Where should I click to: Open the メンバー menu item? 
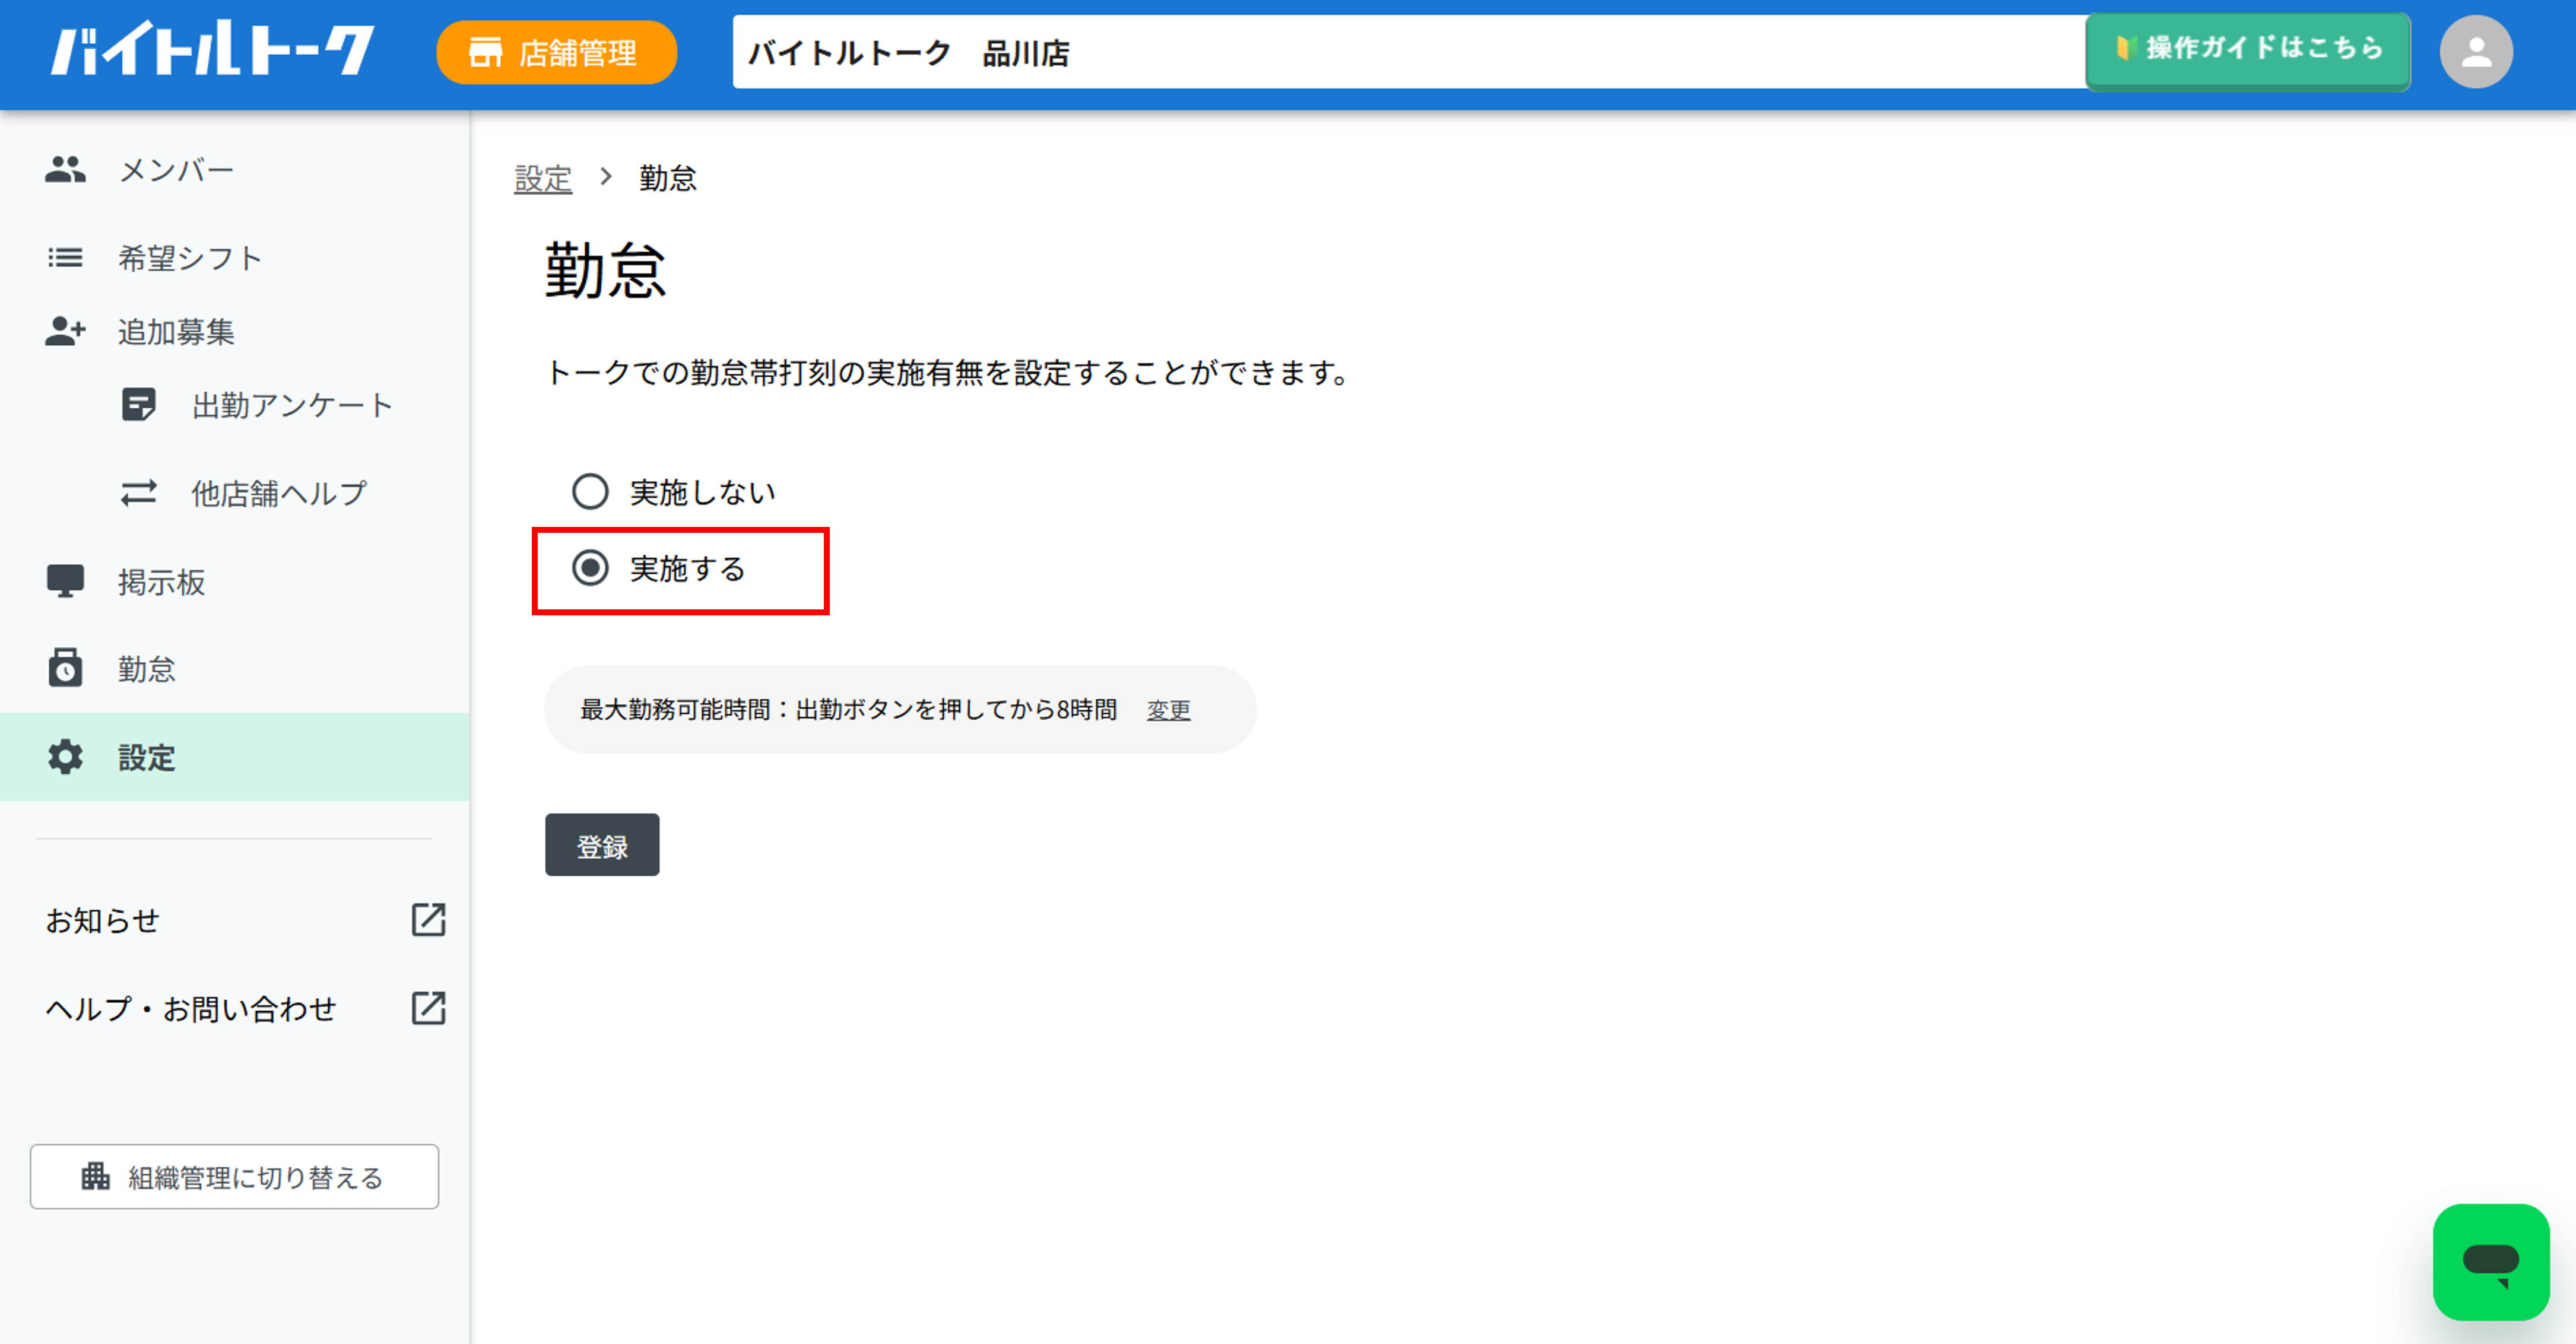pos(234,169)
